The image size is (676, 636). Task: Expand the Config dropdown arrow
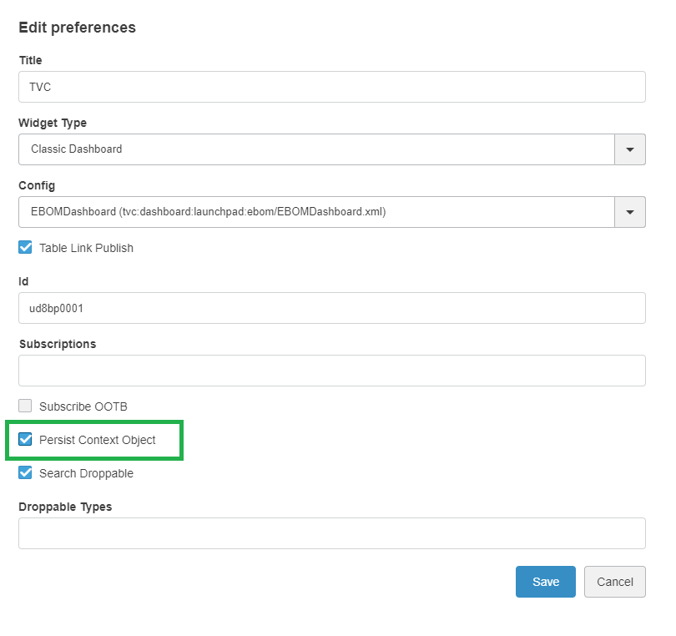pos(630,212)
